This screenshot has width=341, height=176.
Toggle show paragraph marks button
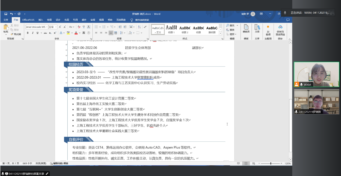point(146,27)
